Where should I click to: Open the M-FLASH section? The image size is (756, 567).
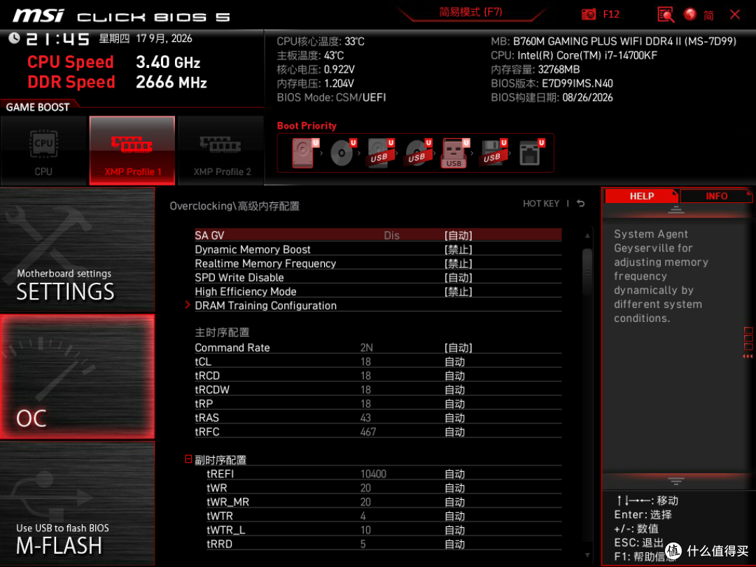click(x=78, y=503)
